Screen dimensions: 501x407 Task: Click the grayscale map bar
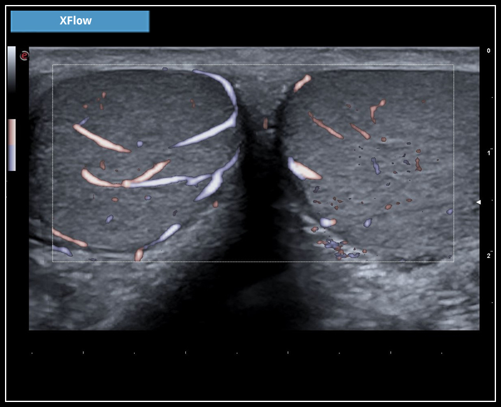pos(11,68)
